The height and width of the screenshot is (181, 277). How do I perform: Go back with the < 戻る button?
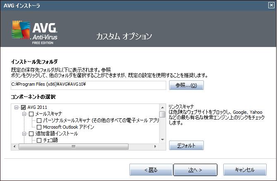[151, 170]
